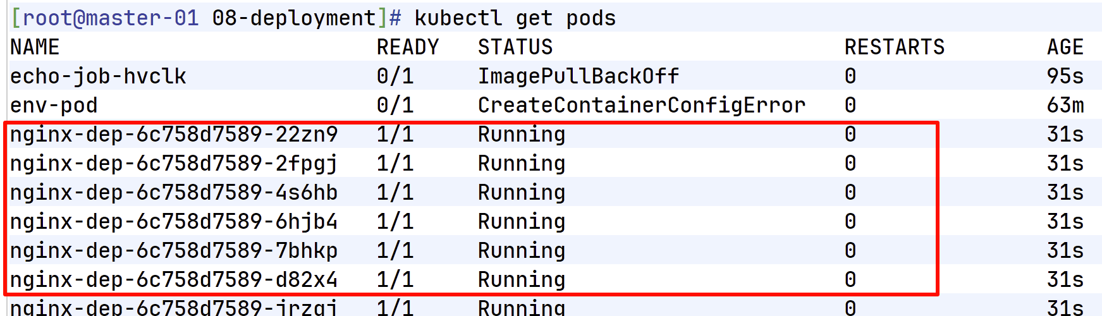Click the root@master-01 prompt text
Image resolution: width=1102 pixels, height=316 pixels.
[111, 18]
